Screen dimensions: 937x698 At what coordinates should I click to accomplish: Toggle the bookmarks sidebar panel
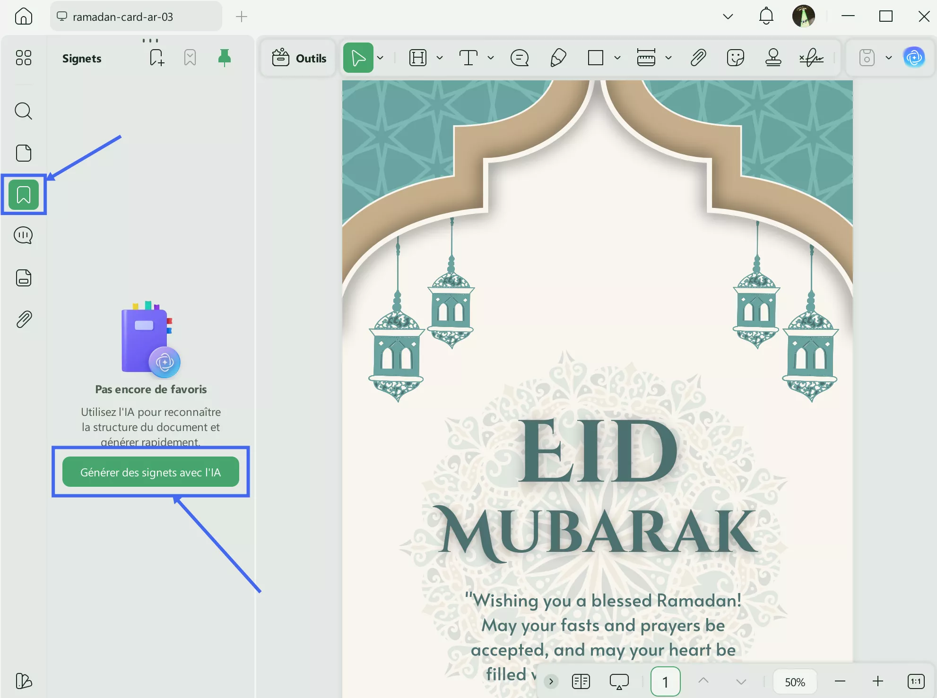point(24,195)
